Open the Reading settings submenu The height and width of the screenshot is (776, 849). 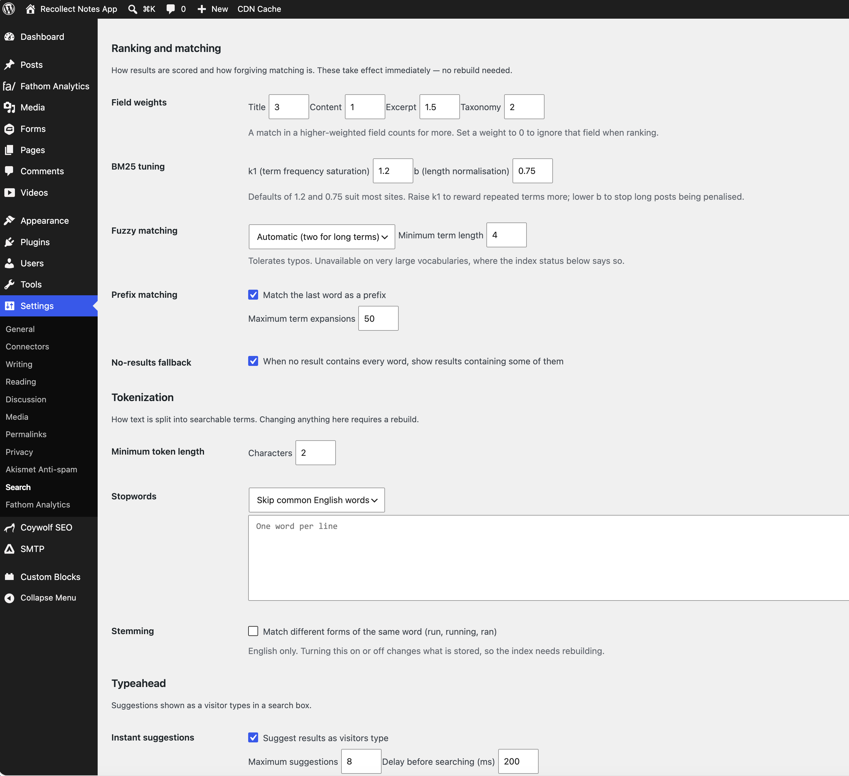pyautogui.click(x=21, y=382)
